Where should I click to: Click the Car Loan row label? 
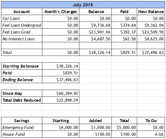click(x=22, y=19)
